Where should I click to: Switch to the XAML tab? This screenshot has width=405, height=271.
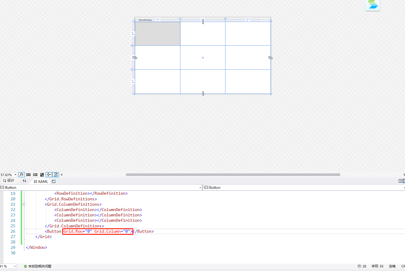click(x=41, y=181)
